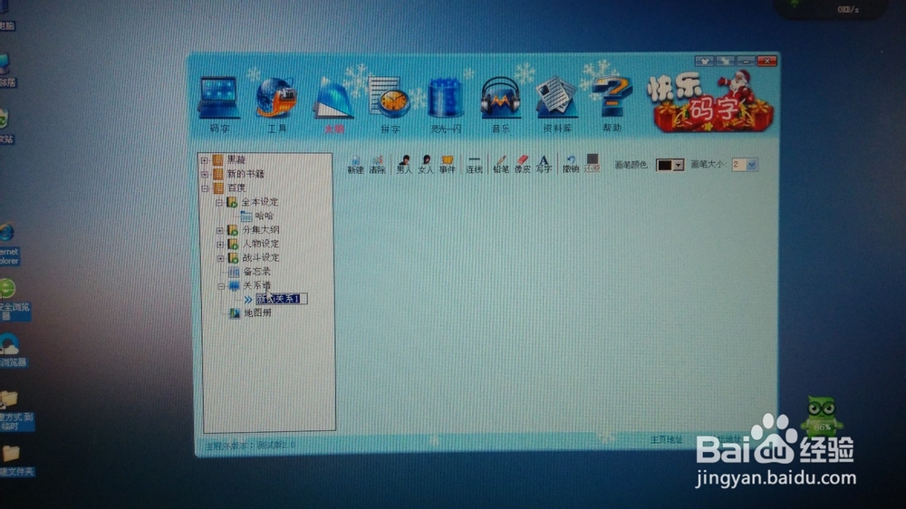The height and width of the screenshot is (509, 906).
Task: Collapse the 关系谱 node
Action: tap(221, 286)
